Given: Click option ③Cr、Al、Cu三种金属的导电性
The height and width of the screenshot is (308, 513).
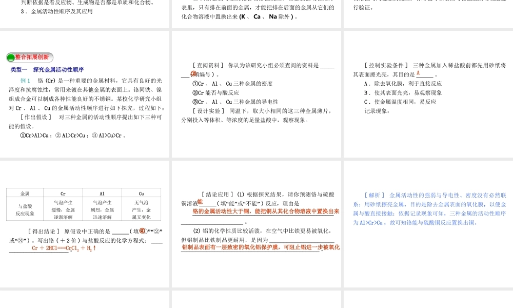Looking at the screenshot, I should tap(235, 102).
